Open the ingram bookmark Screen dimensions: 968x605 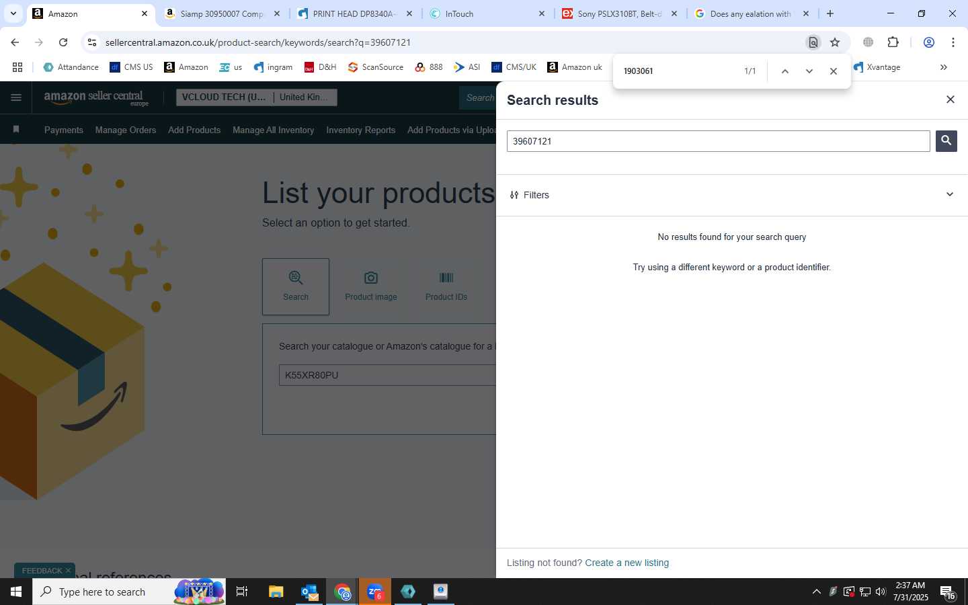pyautogui.click(x=273, y=67)
